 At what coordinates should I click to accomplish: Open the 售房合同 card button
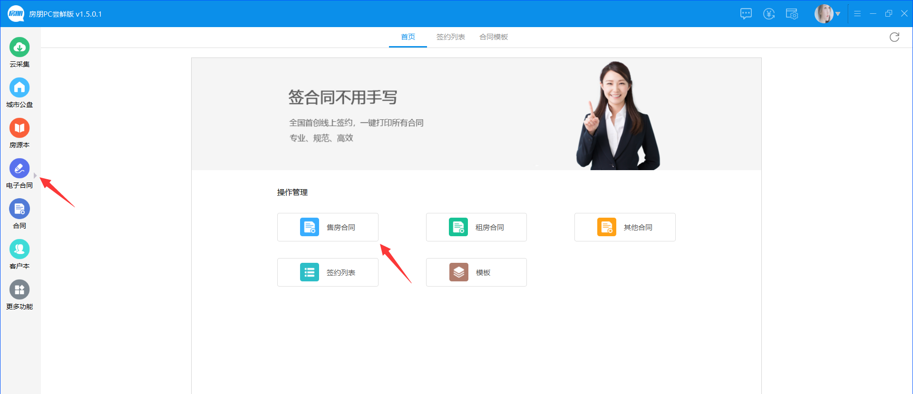pos(328,227)
